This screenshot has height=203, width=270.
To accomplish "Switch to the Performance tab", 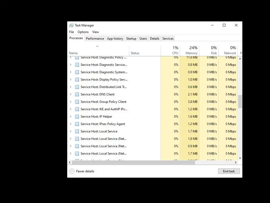I will (95, 39).
